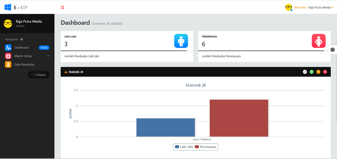Click the sidebar profile avatar

coord(8,24)
